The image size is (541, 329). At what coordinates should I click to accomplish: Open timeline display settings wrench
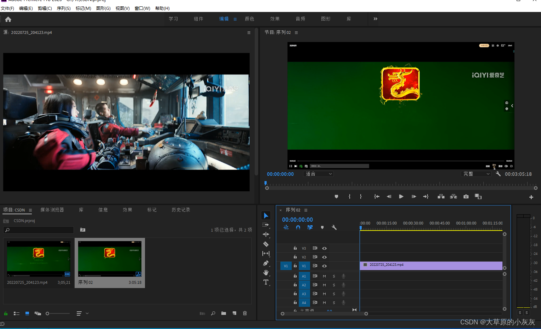point(334,228)
